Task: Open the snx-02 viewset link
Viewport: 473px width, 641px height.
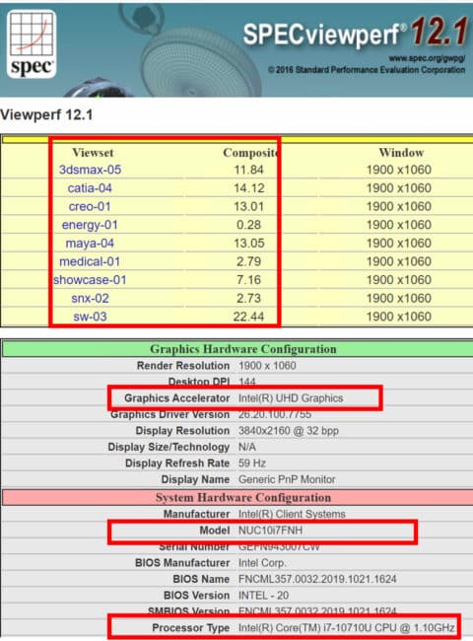Action: click(x=90, y=299)
